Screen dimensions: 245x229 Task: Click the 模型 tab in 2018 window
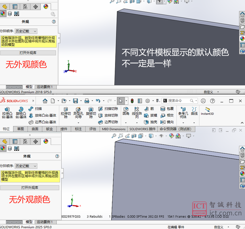tap(29, 87)
